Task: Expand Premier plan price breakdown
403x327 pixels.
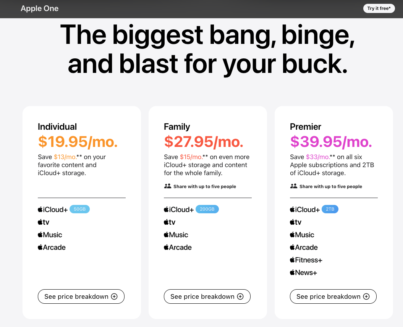Action: tap(333, 296)
